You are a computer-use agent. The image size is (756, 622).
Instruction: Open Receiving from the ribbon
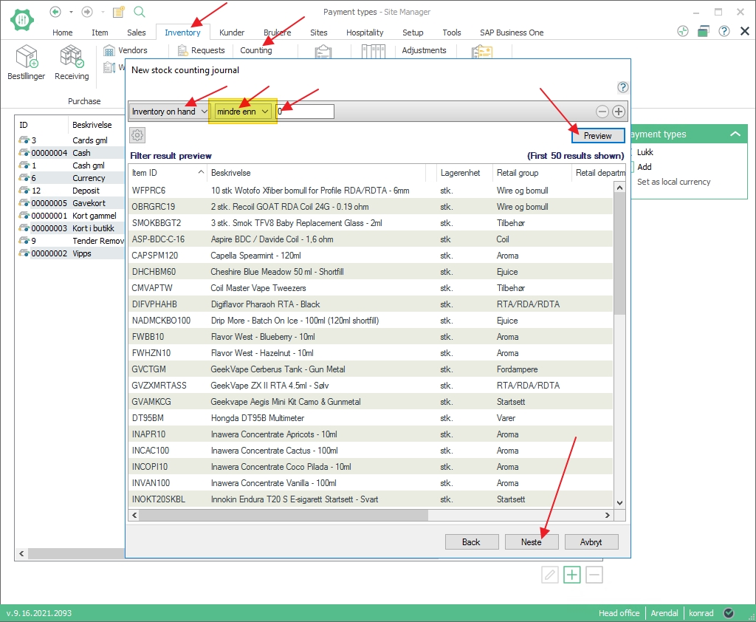click(72, 62)
